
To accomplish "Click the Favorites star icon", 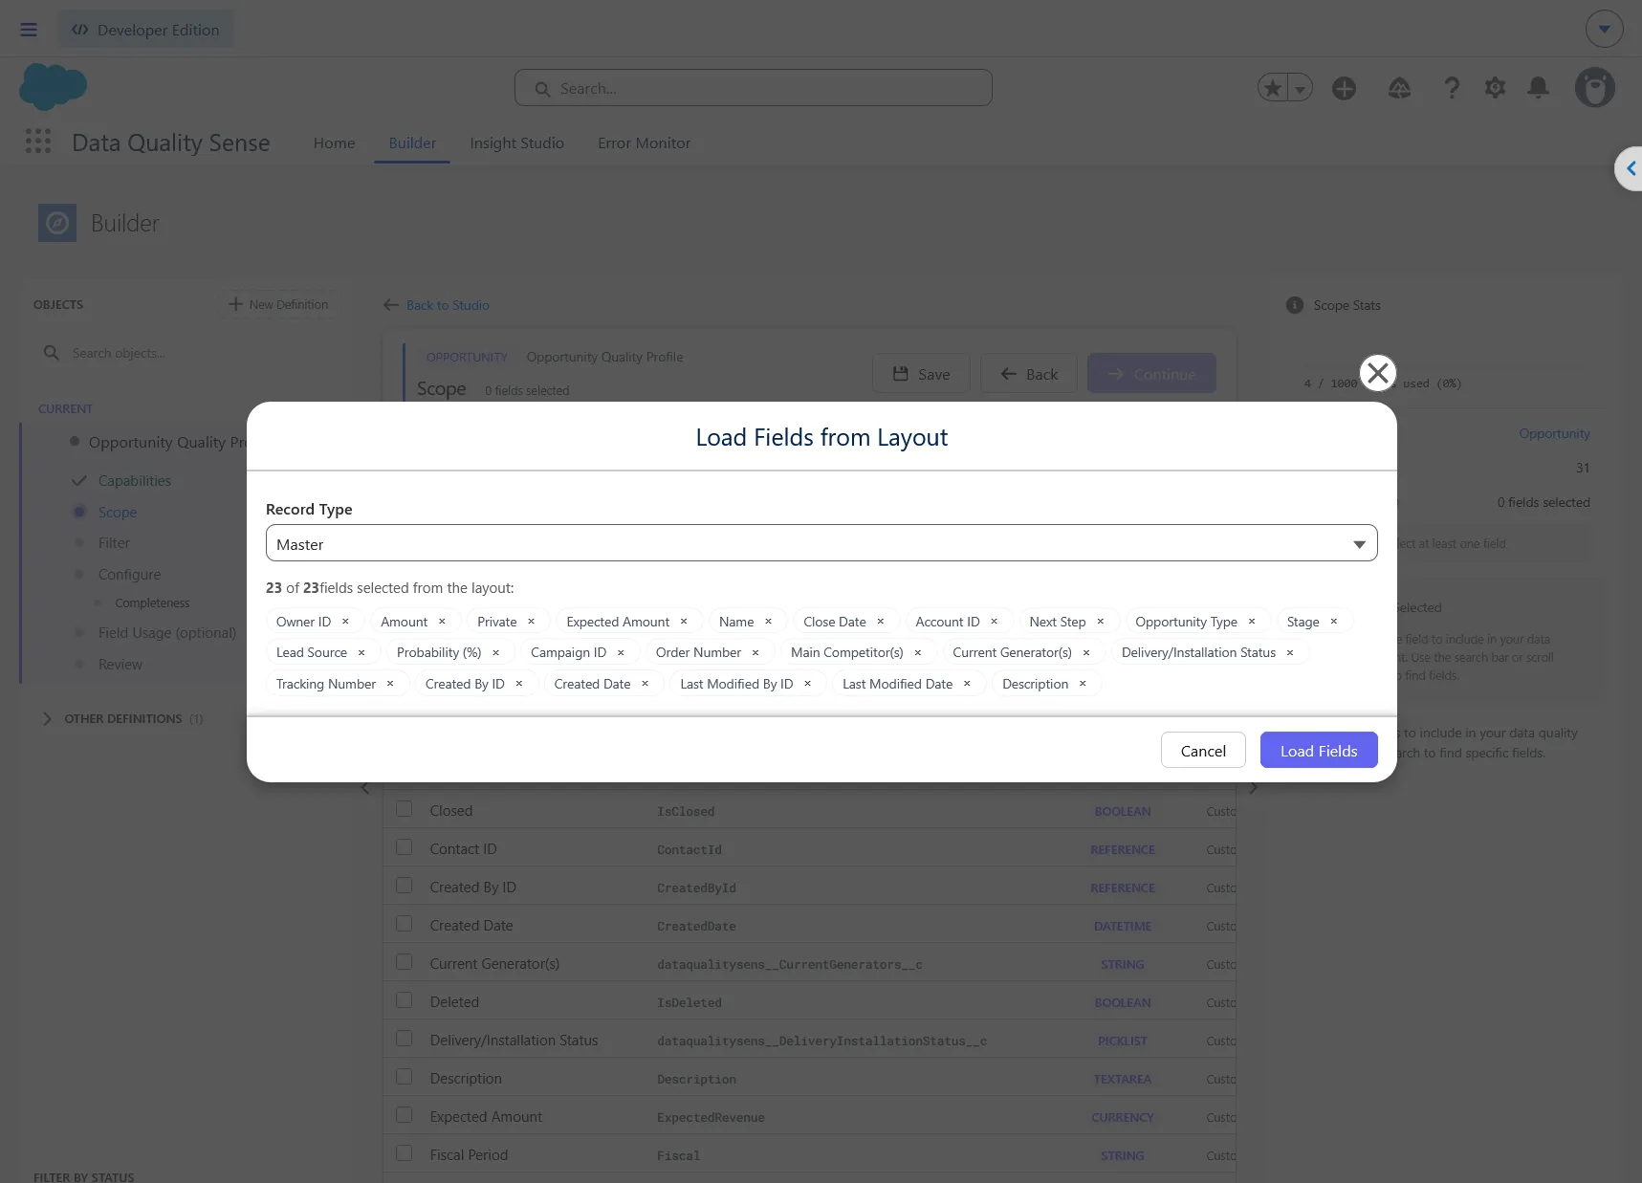I will coord(1272,88).
